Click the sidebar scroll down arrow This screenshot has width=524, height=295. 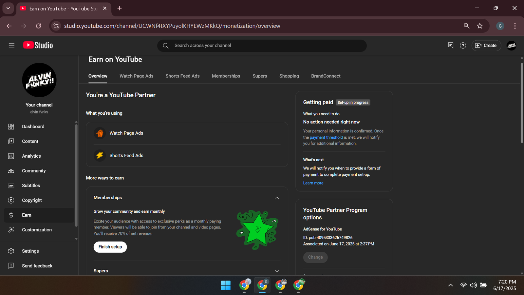click(76, 239)
